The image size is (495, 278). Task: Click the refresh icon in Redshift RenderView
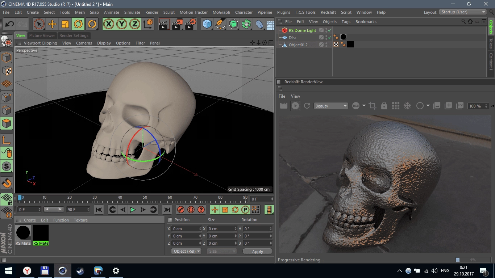pos(307,106)
